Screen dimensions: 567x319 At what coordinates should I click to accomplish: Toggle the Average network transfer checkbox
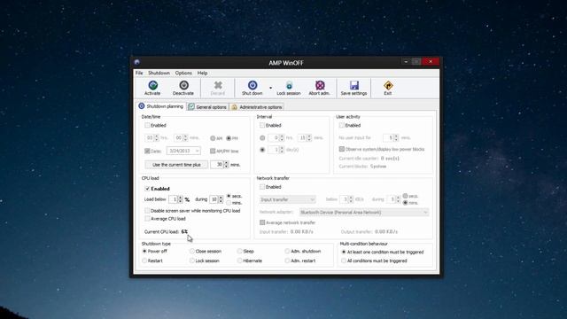pos(262,222)
